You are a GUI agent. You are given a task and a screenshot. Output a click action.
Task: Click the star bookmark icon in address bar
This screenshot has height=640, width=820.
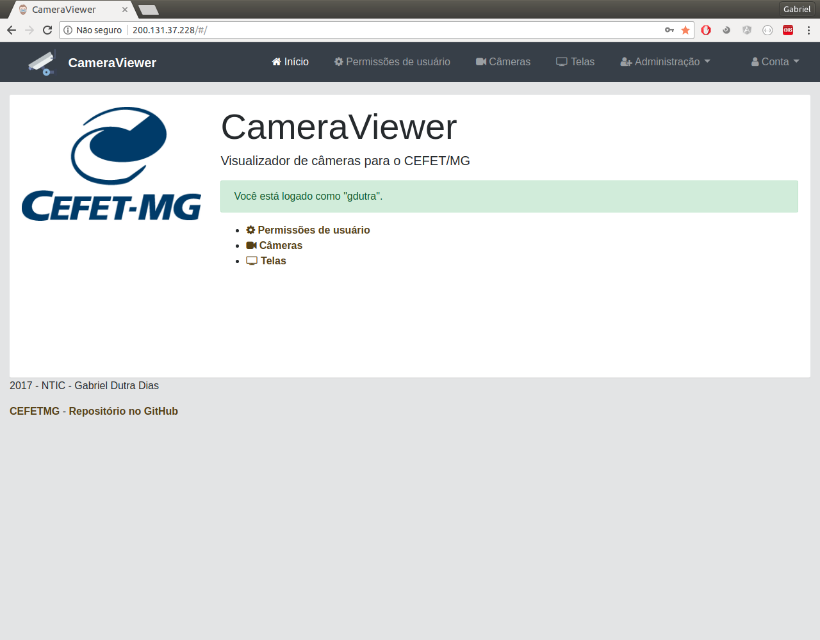pos(685,30)
